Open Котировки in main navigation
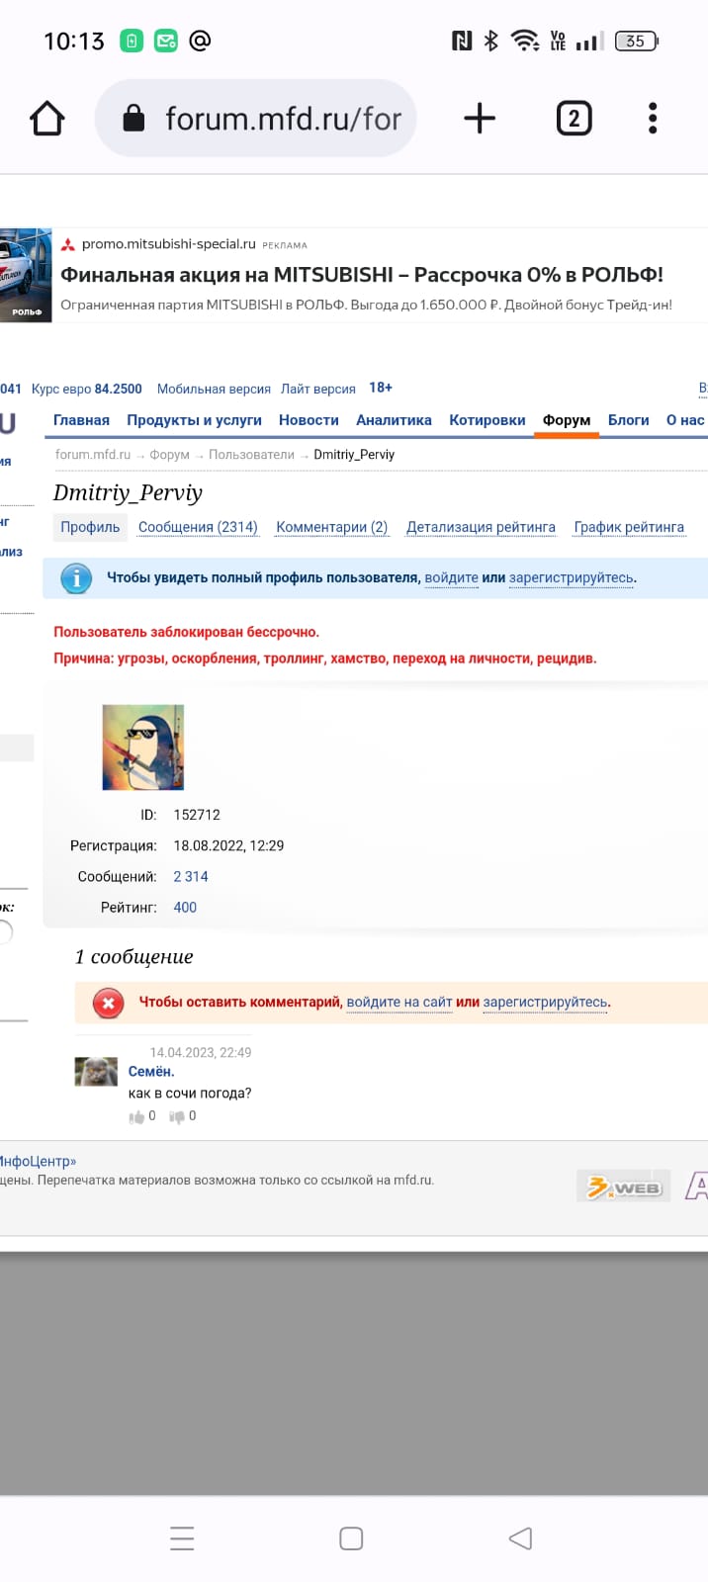708x1582 pixels. (x=487, y=420)
